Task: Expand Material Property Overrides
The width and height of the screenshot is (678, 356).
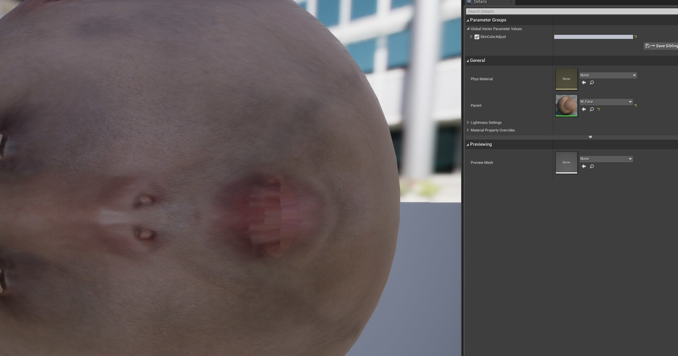Action: pyautogui.click(x=468, y=130)
